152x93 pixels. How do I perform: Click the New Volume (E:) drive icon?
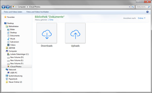click(8, 60)
